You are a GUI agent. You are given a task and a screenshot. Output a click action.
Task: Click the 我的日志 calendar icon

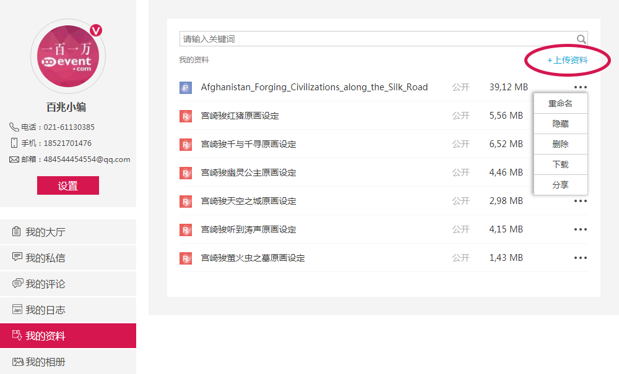pyautogui.click(x=17, y=309)
